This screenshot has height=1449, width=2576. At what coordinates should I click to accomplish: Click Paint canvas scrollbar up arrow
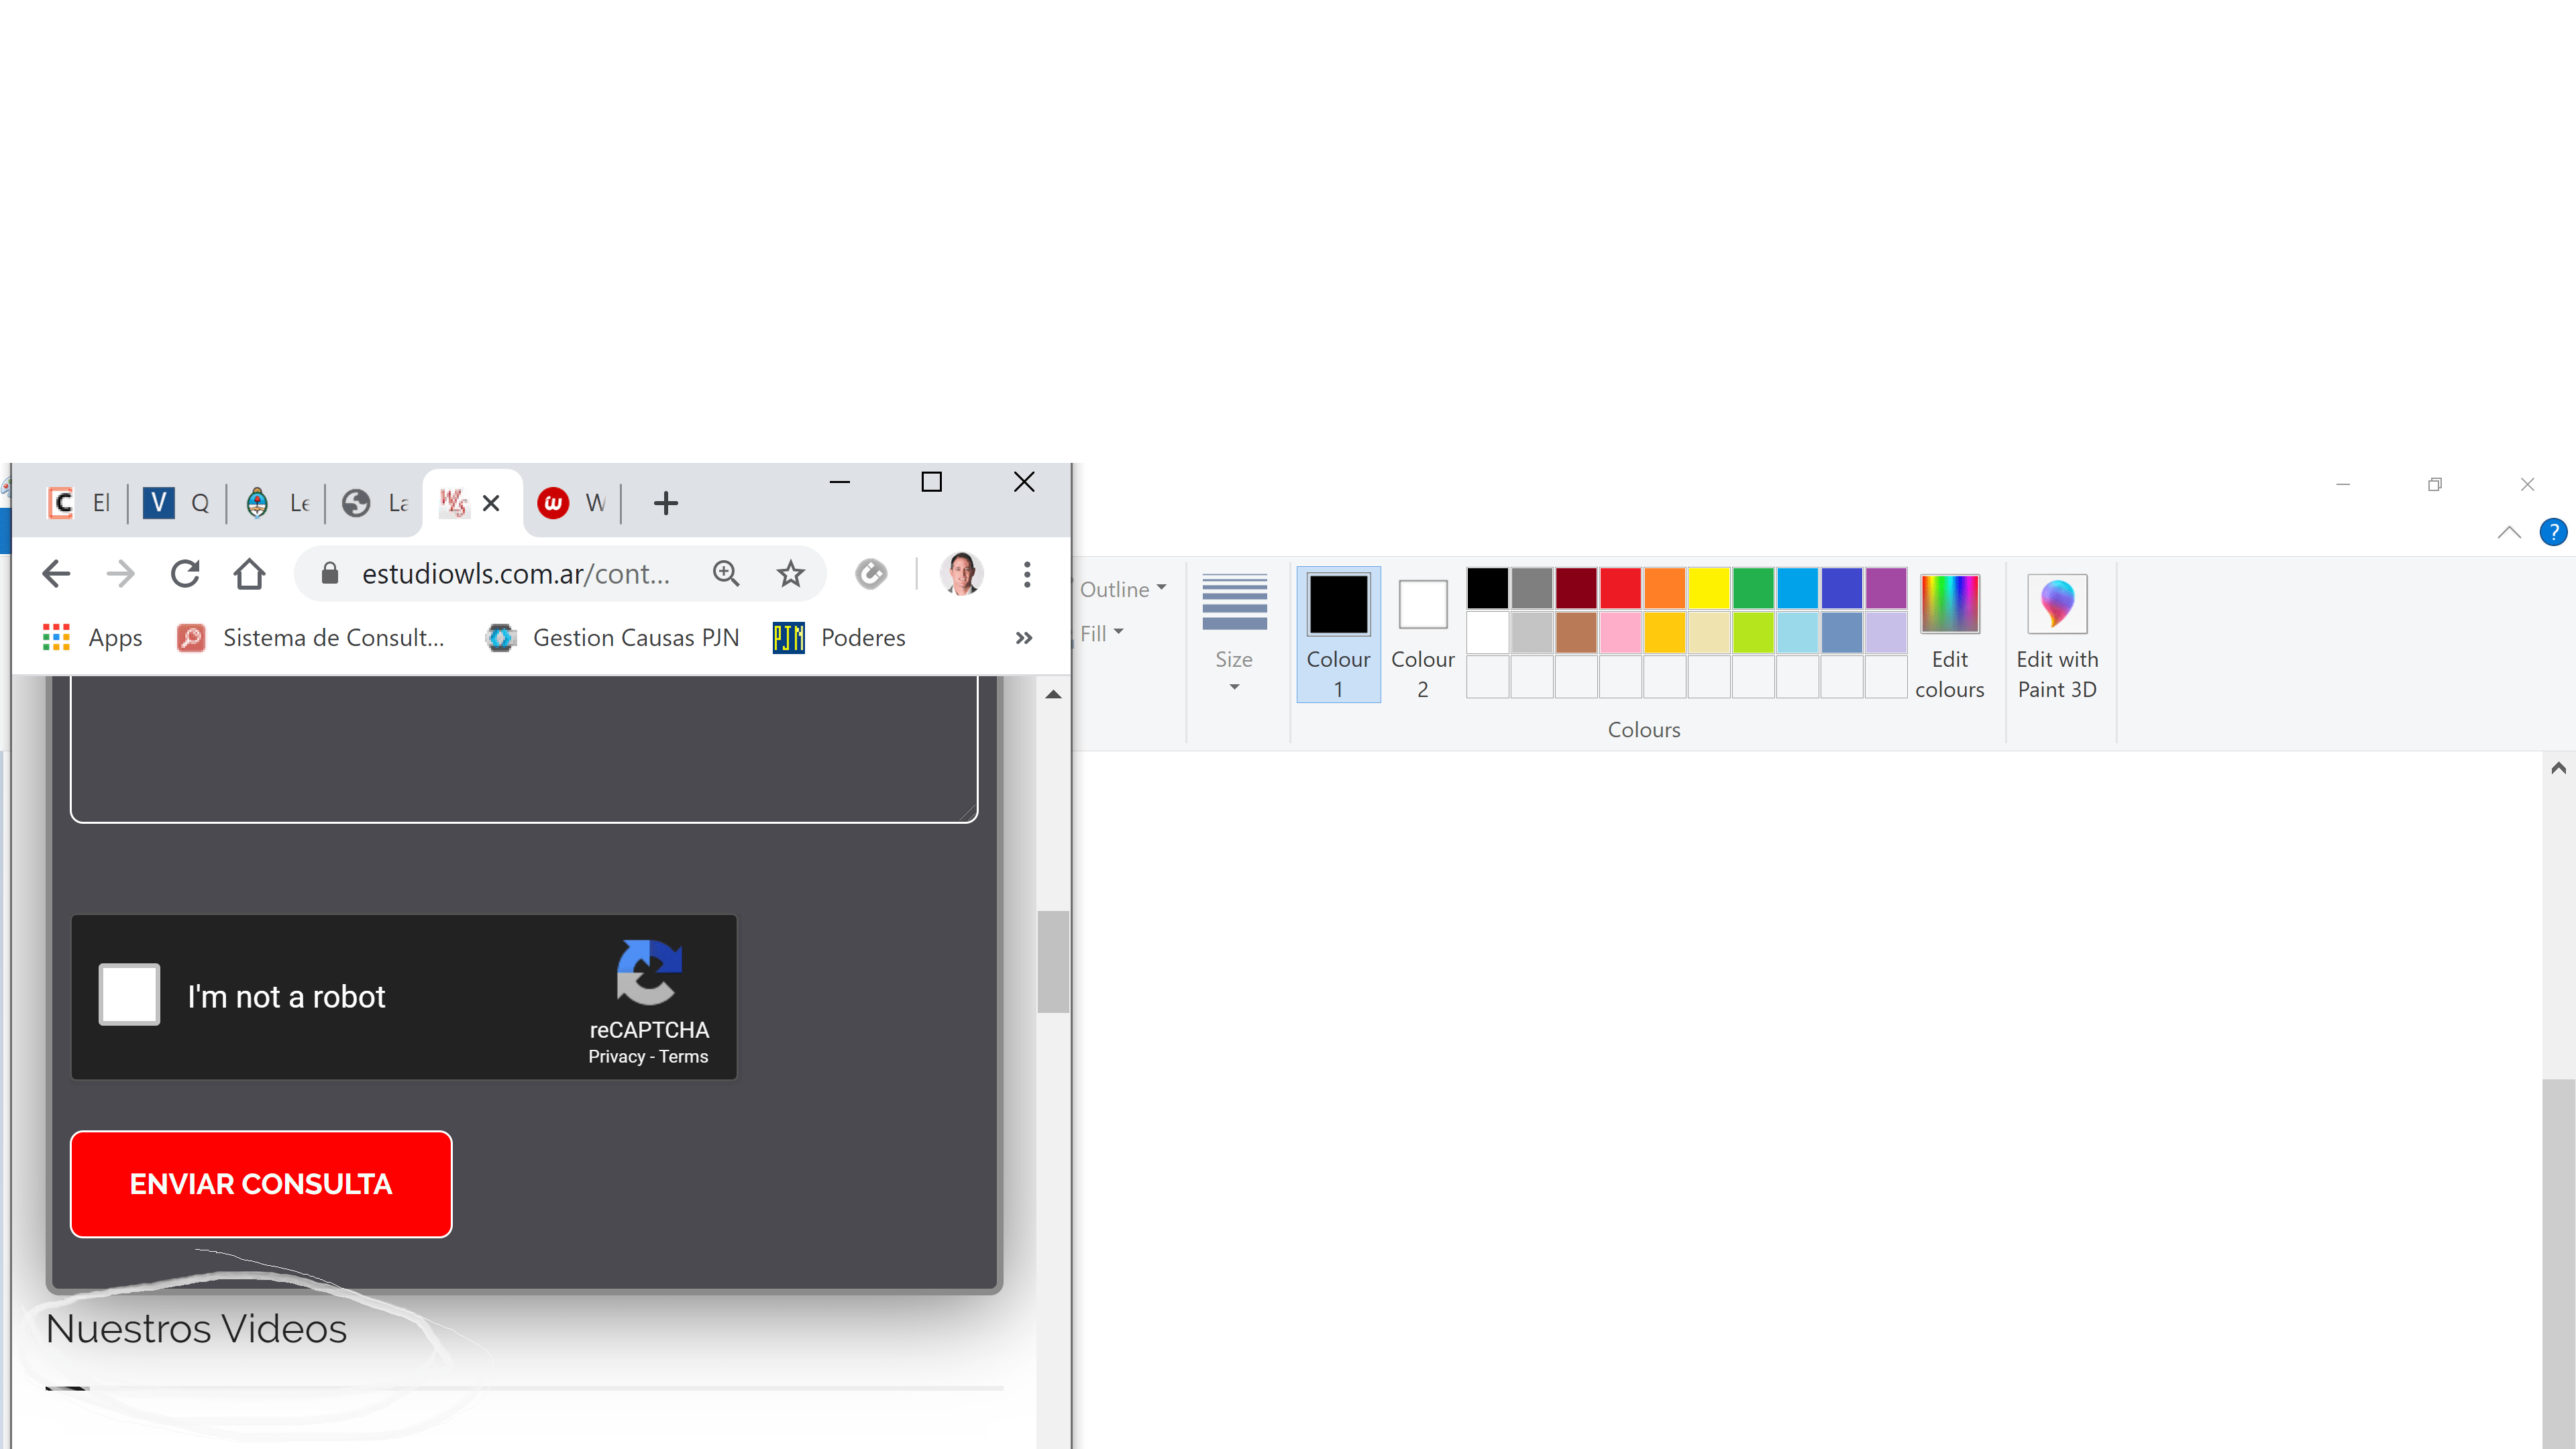[x=2558, y=768]
